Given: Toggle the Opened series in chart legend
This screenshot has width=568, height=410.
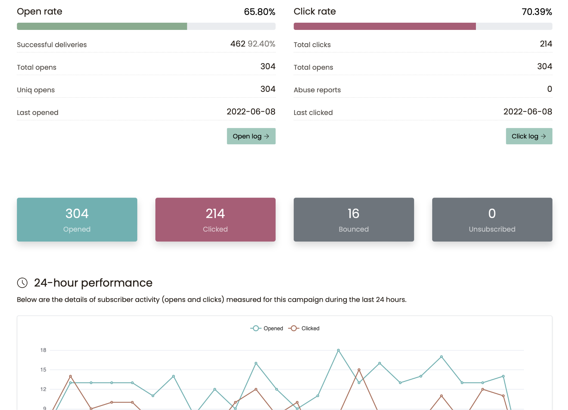Looking at the screenshot, I should [273, 328].
